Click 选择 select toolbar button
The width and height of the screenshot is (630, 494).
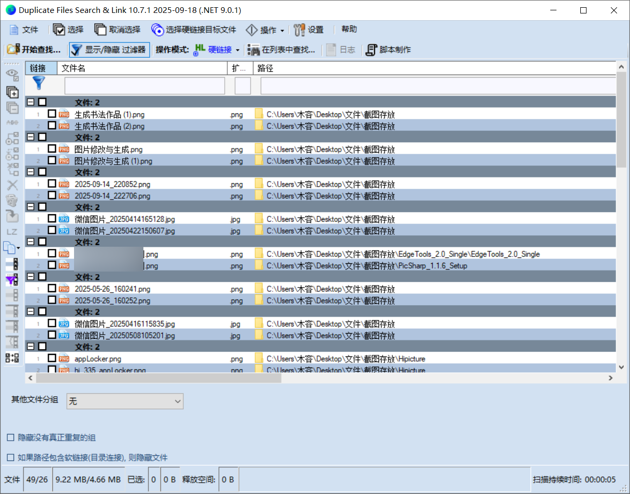(x=68, y=30)
